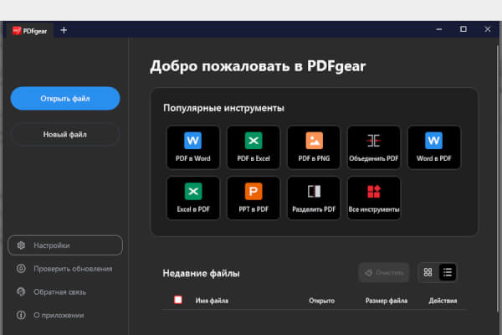The height and width of the screenshot is (335, 502).
Task: Launch the Excel в PDF converter
Action: coord(193,198)
